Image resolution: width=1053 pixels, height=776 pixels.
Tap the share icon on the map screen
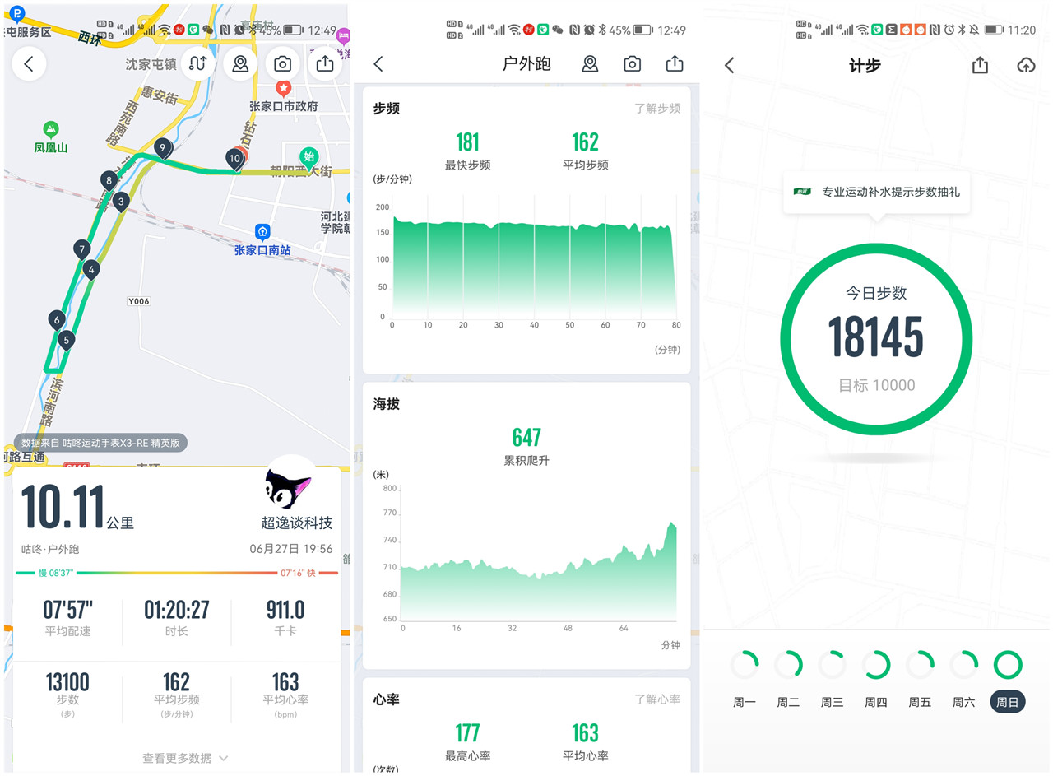point(325,63)
